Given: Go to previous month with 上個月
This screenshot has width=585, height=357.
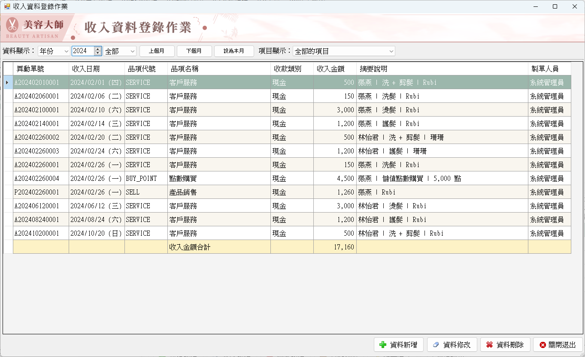Looking at the screenshot, I should coord(157,51).
